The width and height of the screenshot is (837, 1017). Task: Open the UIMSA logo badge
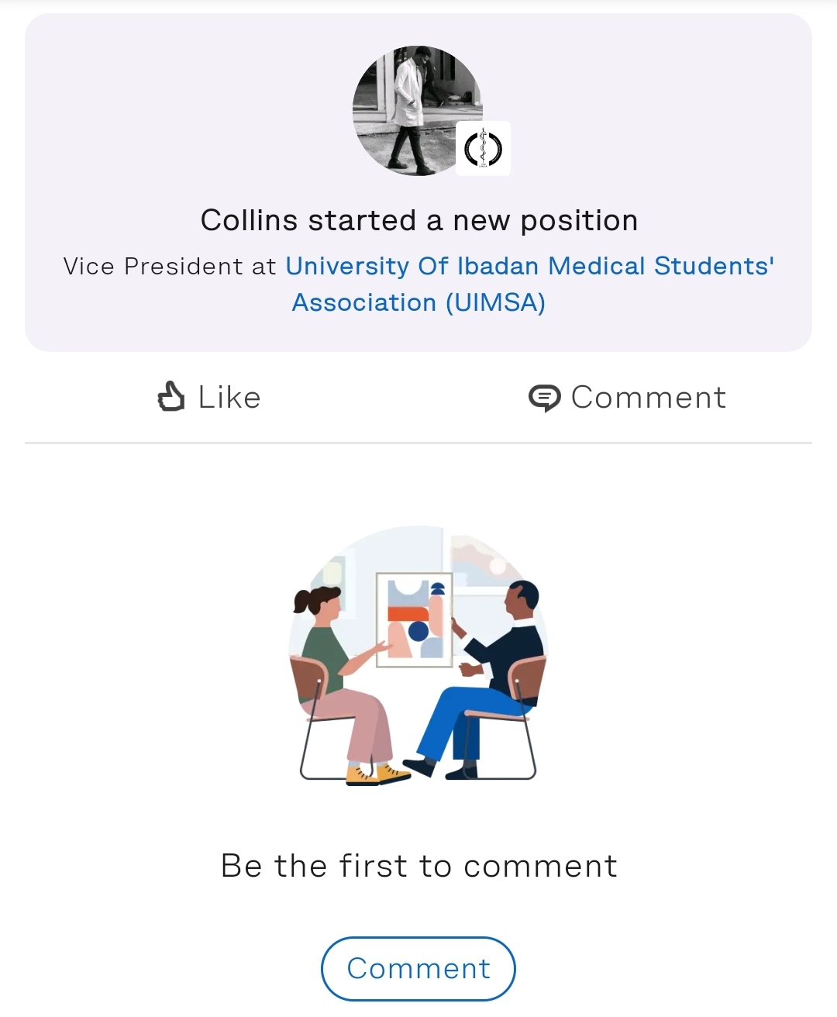click(483, 148)
